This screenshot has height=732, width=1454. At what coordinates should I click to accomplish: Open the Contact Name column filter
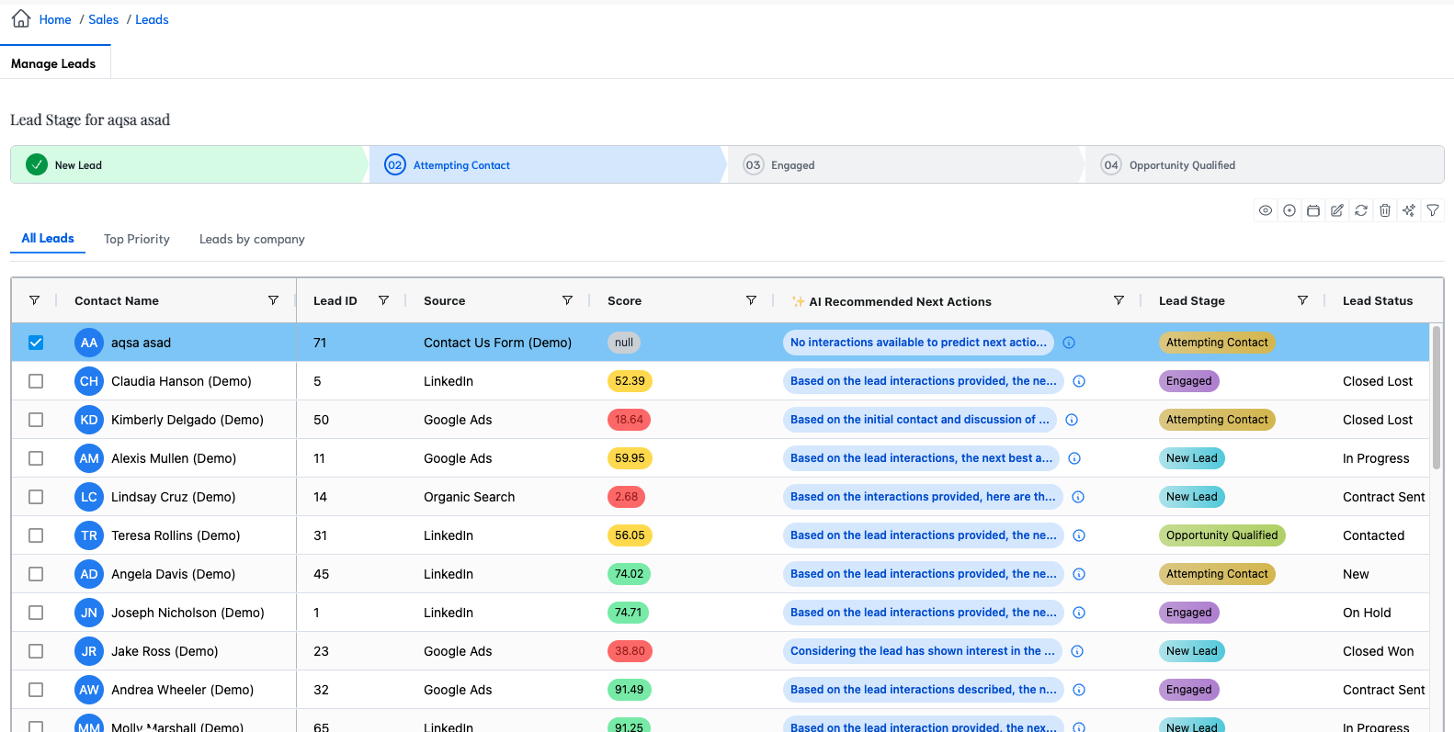pyautogui.click(x=273, y=300)
